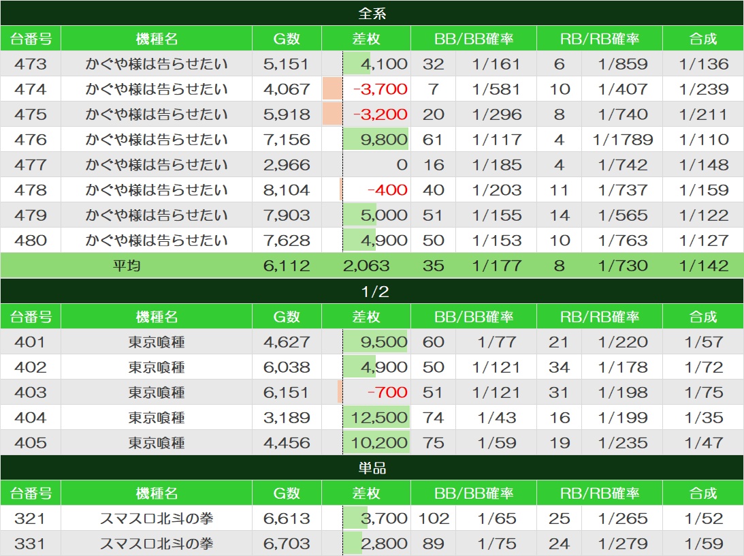
Task: Click BB probability 1/581
Action: click(496, 89)
